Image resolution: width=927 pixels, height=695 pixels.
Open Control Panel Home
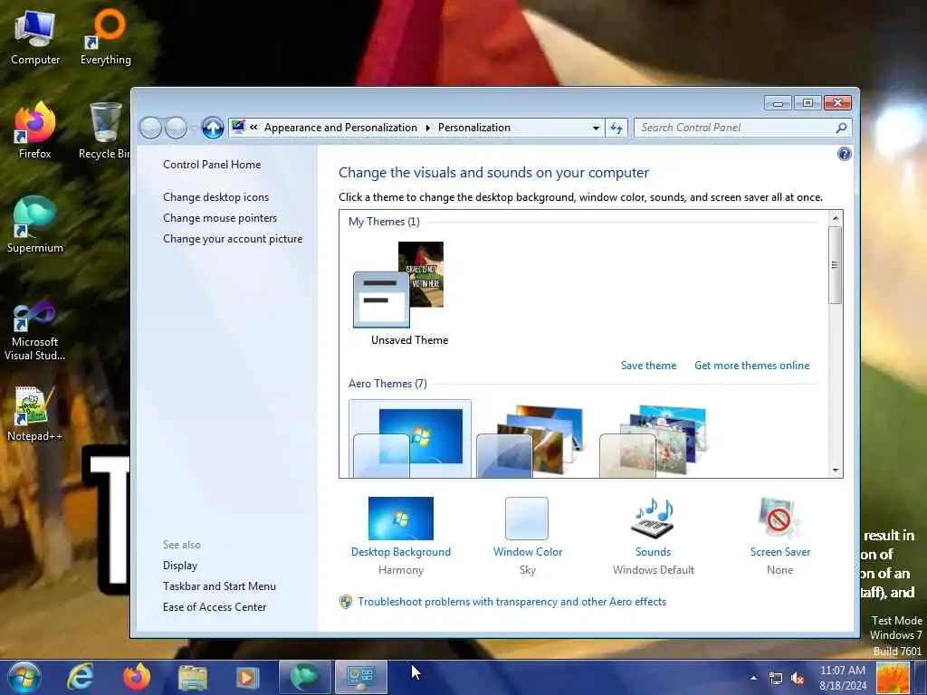[212, 165]
